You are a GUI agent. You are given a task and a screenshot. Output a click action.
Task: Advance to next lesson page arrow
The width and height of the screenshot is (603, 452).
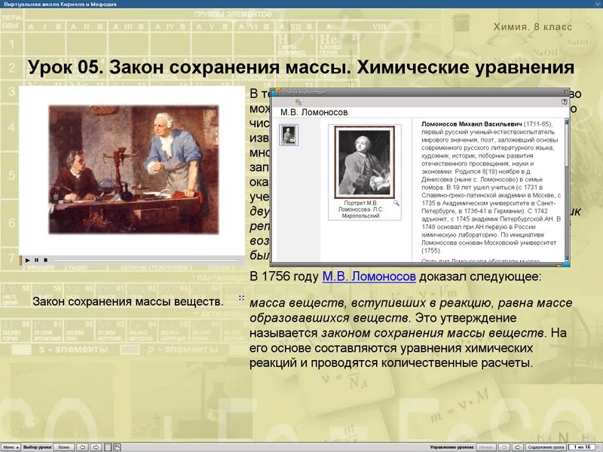(518, 447)
